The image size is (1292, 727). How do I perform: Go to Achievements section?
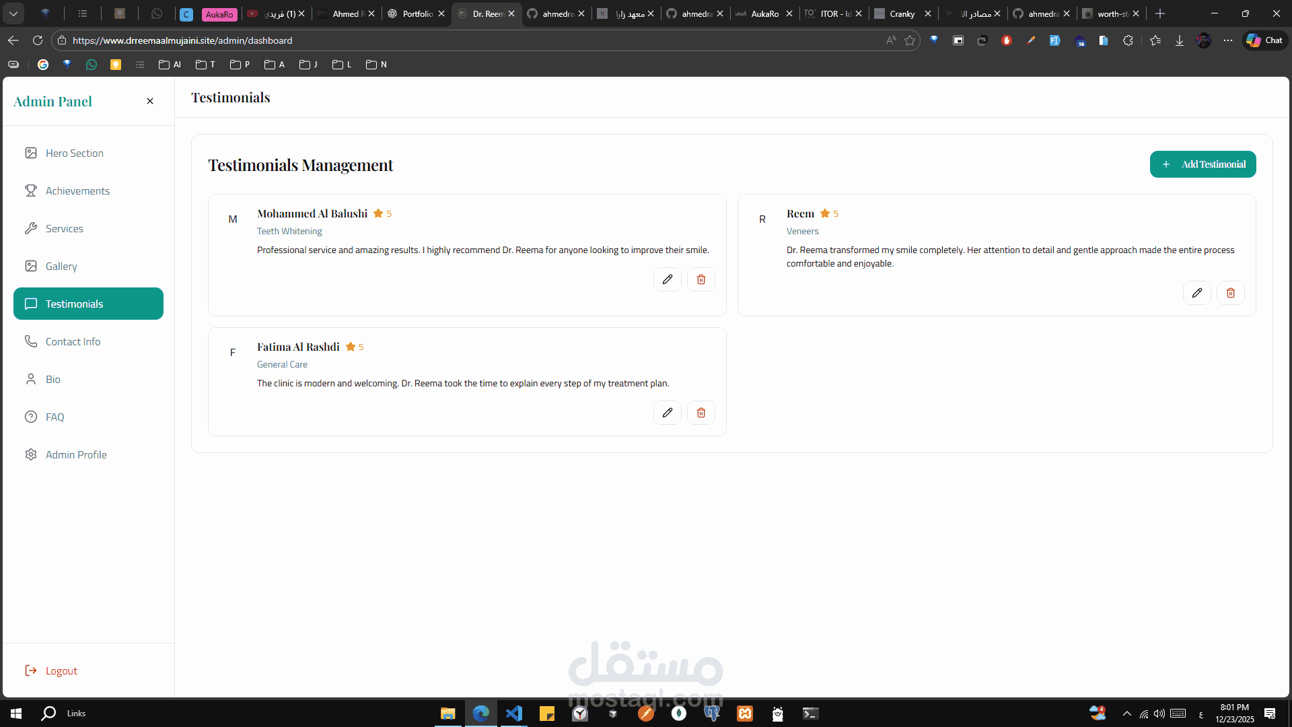(x=77, y=191)
